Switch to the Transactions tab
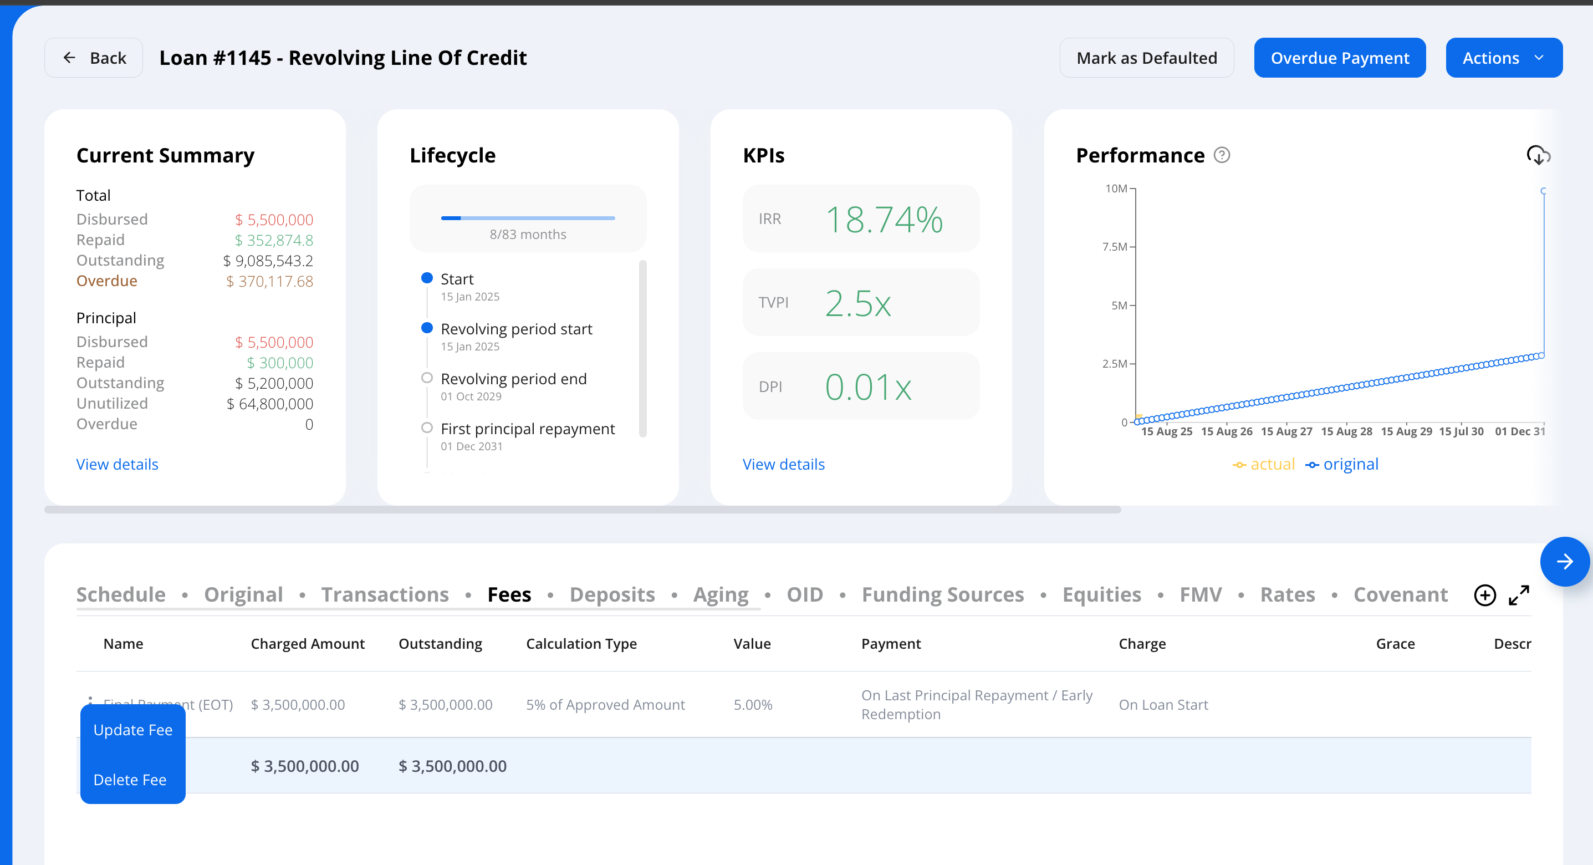The image size is (1593, 865). coord(385,594)
